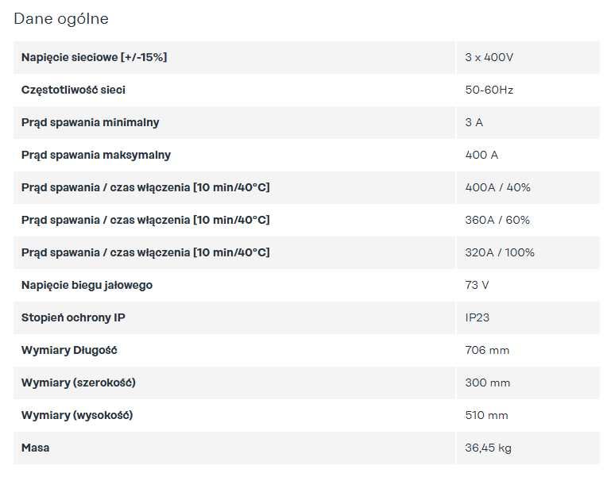Click the "400A / 40%" duty cycle value
Image resolution: width=607 pixels, height=496 pixels.
[497, 187]
